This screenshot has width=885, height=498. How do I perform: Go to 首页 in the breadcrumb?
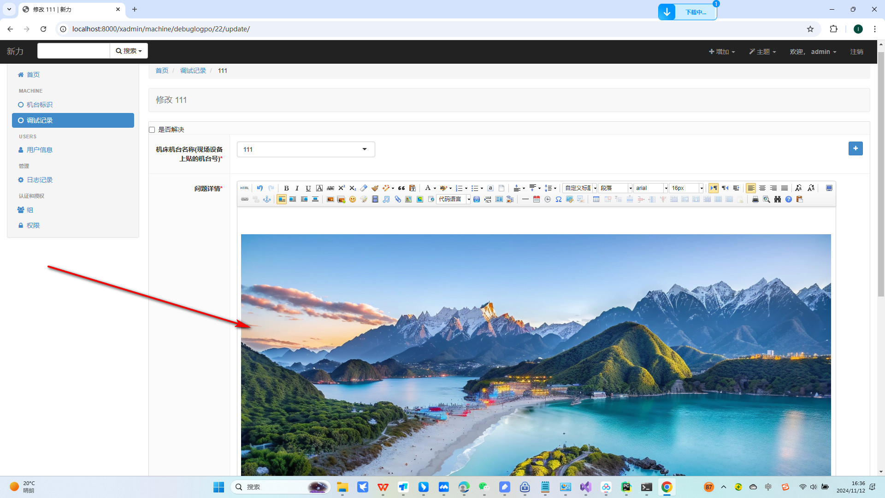[162, 71]
